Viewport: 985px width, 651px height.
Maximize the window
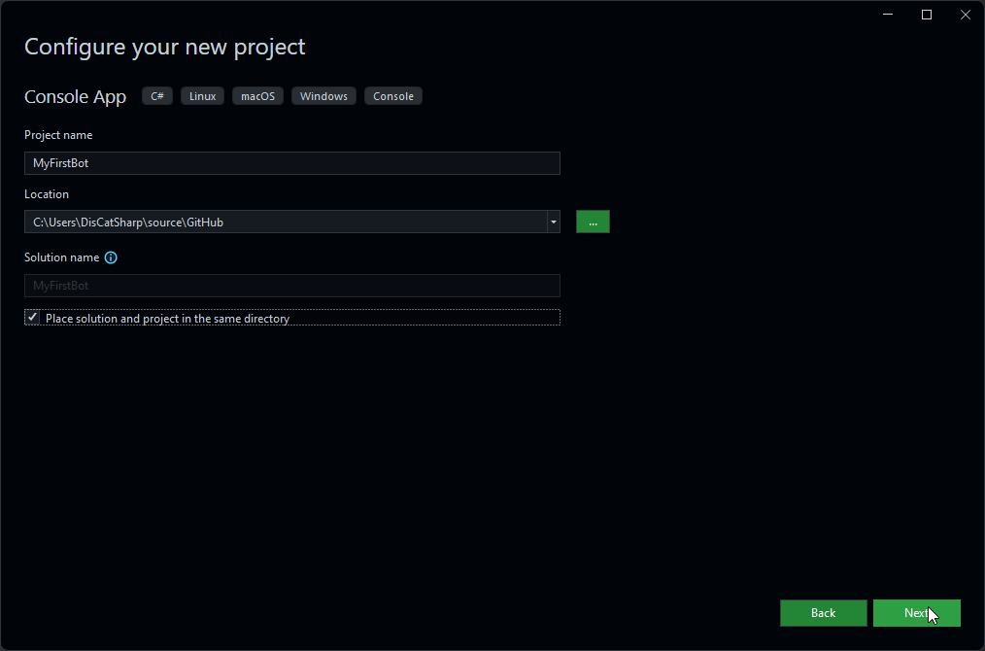(926, 14)
